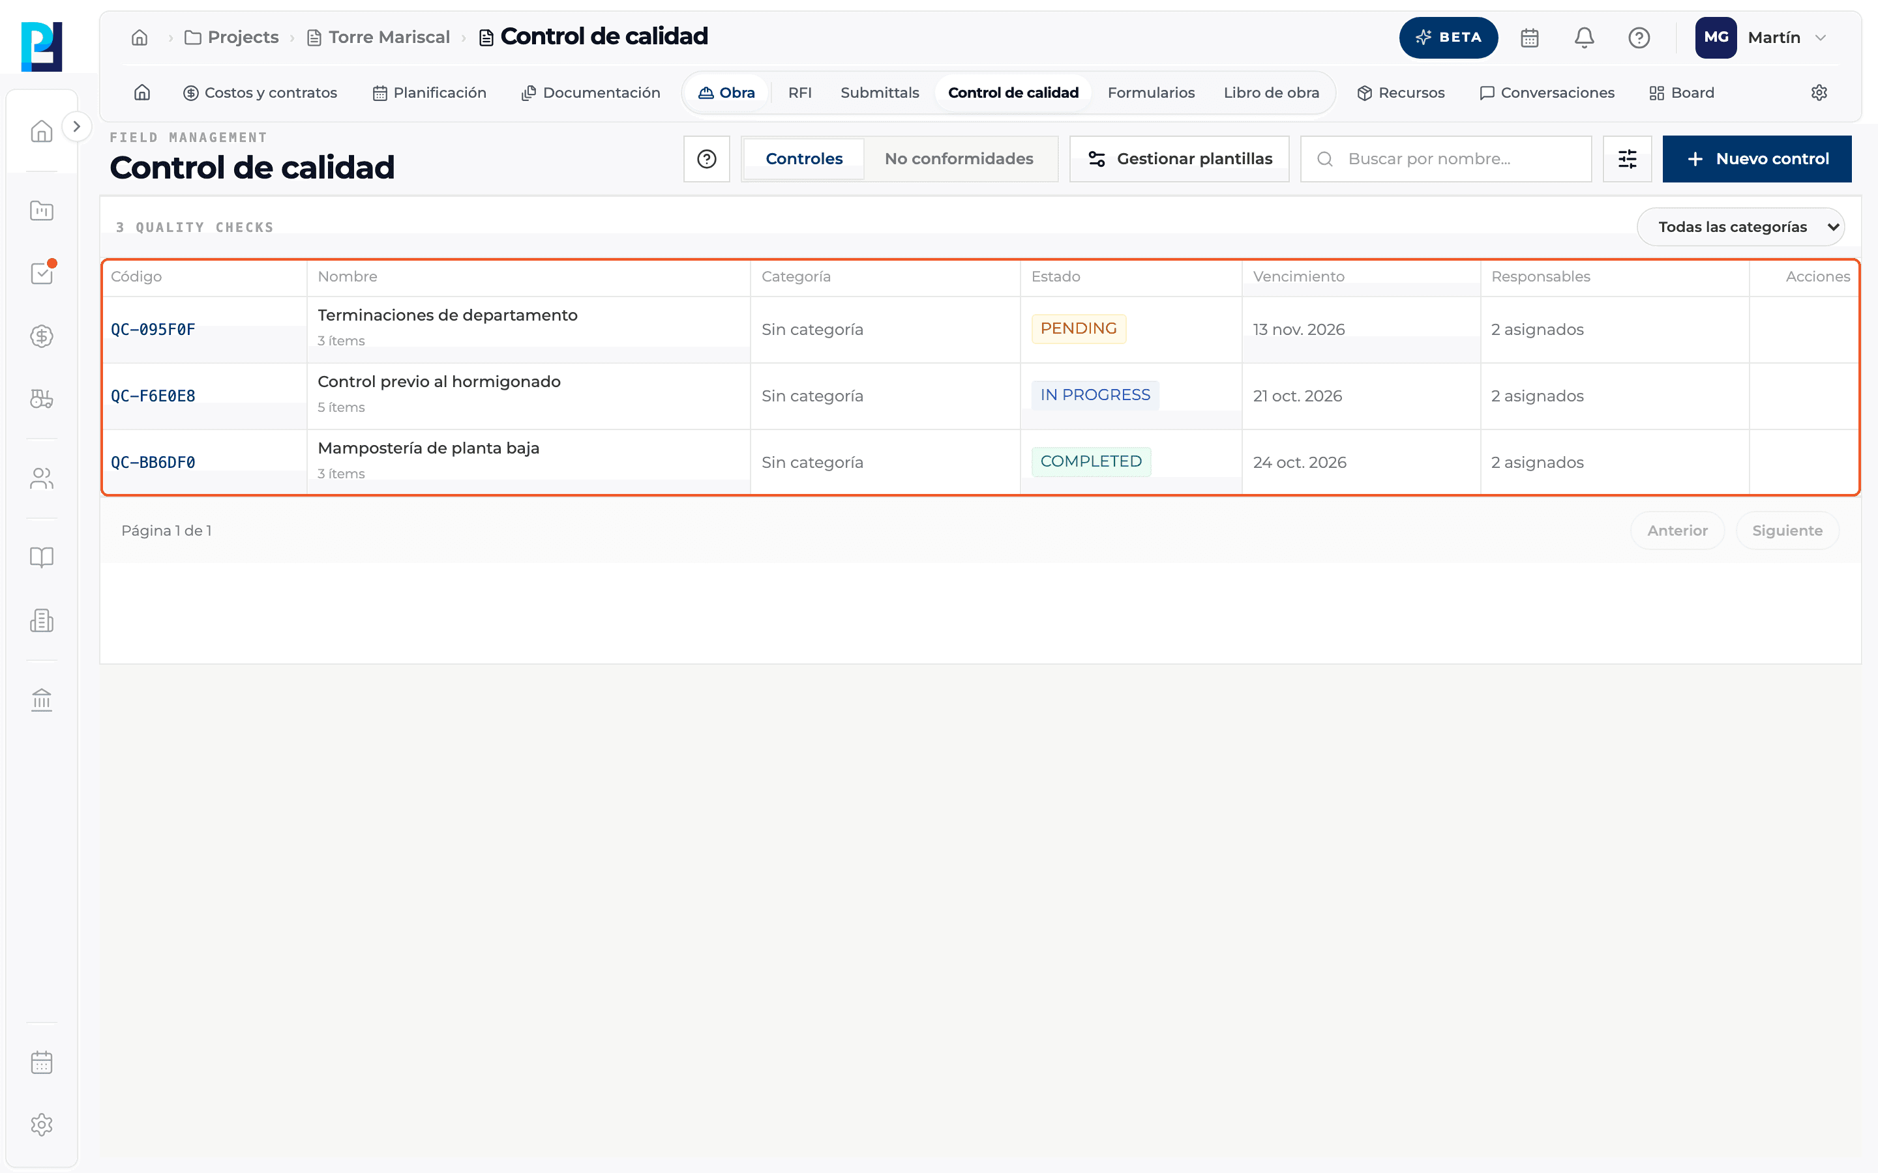Viewport: 1878px width, 1173px height.
Task: Click the 21 oct. 2026 due date
Action: [1297, 396]
